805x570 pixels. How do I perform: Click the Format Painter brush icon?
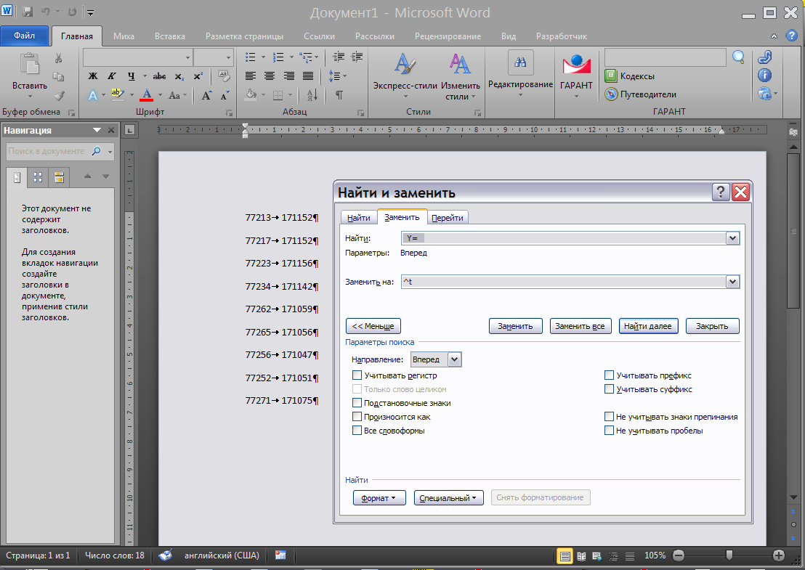point(59,95)
